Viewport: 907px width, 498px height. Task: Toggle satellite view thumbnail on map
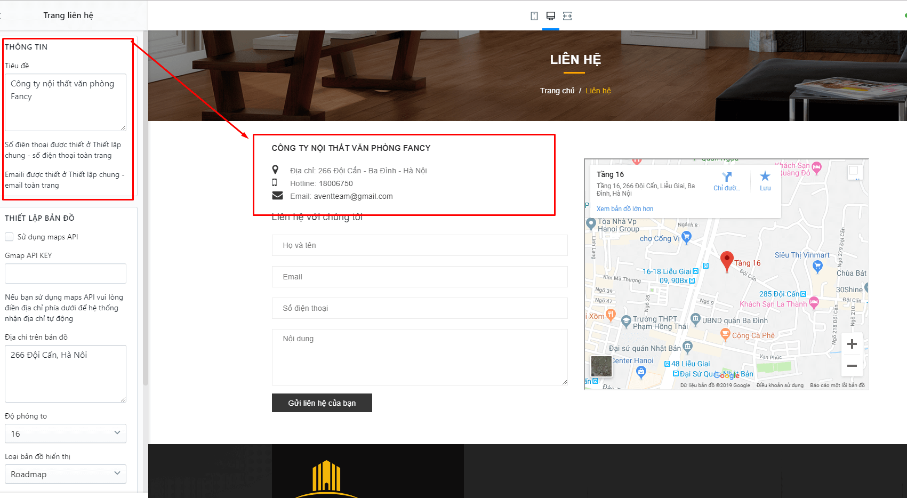pos(601,366)
